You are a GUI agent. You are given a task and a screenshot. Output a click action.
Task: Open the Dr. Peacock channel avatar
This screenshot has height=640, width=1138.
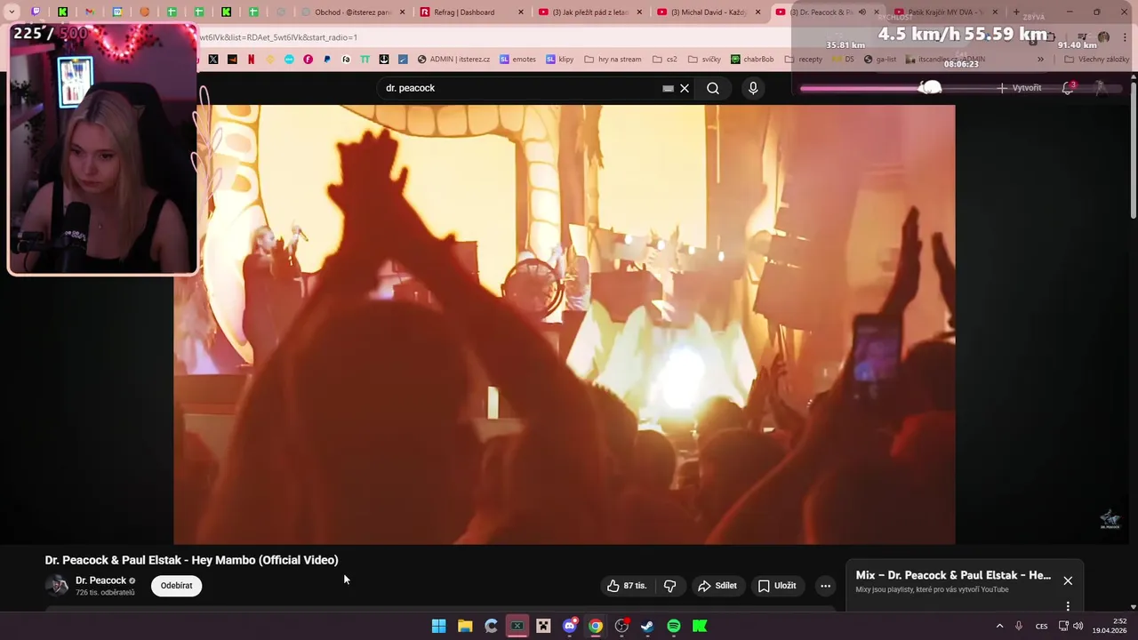coord(57,585)
